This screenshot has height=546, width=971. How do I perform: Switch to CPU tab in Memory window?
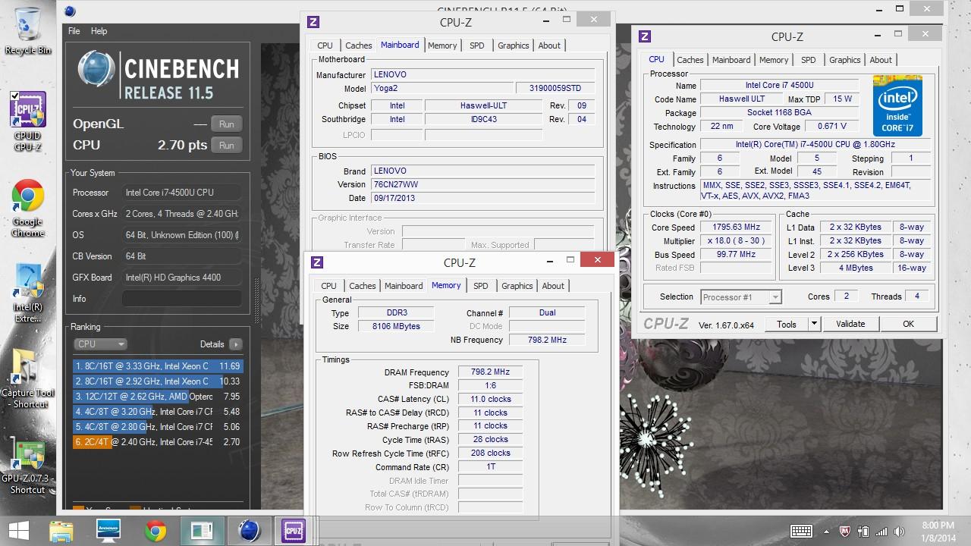pyautogui.click(x=328, y=286)
